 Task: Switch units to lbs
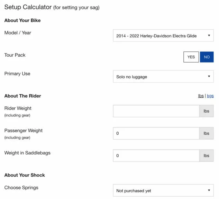pos(201,96)
